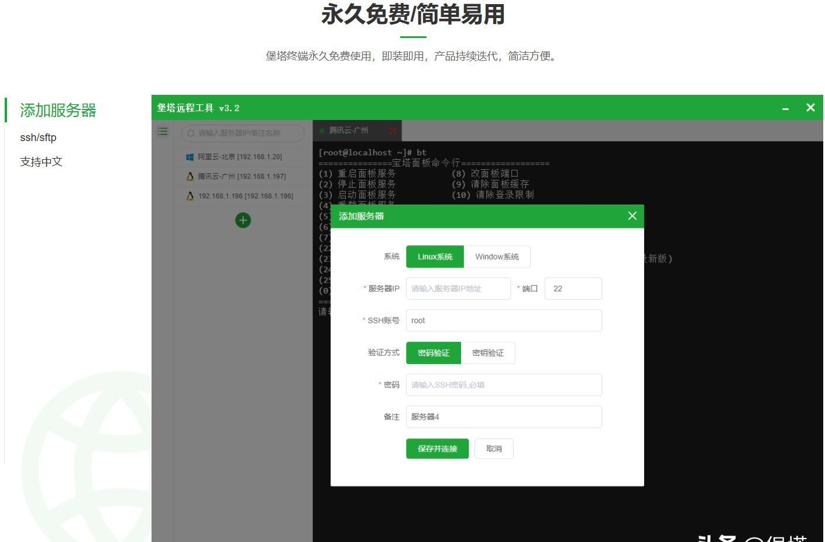Click the green add server plus icon
The height and width of the screenshot is (542, 825).
coord(243,221)
